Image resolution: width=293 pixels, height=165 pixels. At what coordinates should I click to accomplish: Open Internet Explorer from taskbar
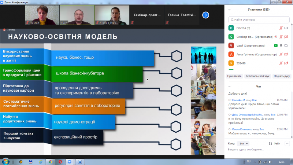point(41,162)
